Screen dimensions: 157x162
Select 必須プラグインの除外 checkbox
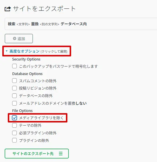(14, 133)
